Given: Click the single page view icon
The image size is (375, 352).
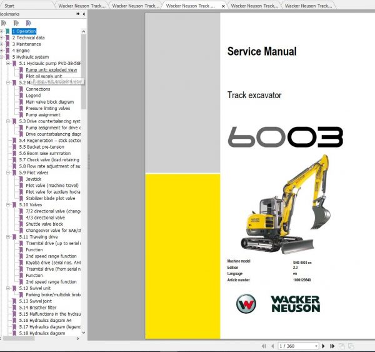Looking at the screenshot, I should [x=342, y=346].
